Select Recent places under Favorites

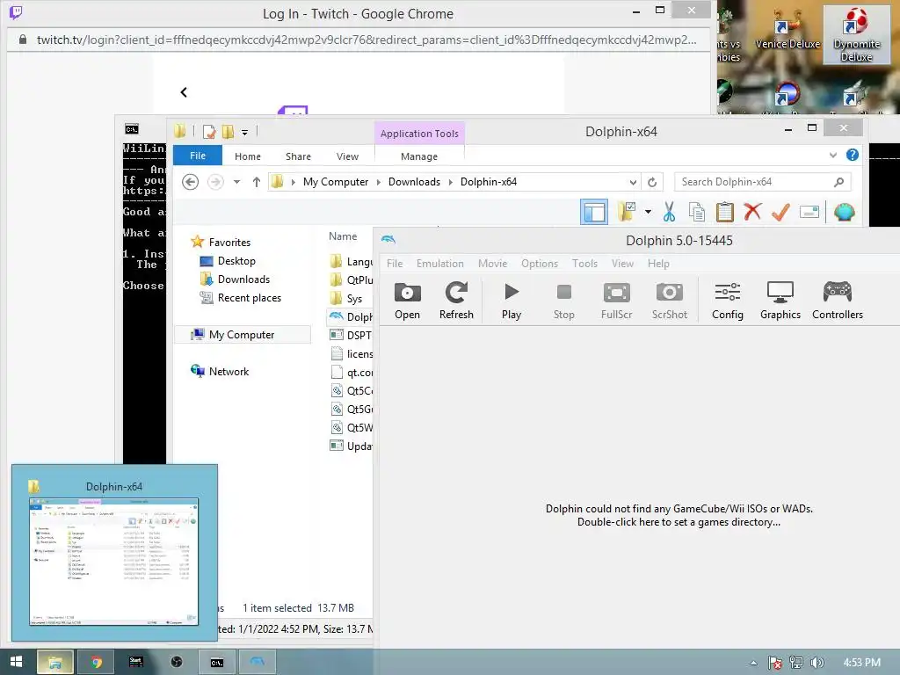[x=249, y=297]
